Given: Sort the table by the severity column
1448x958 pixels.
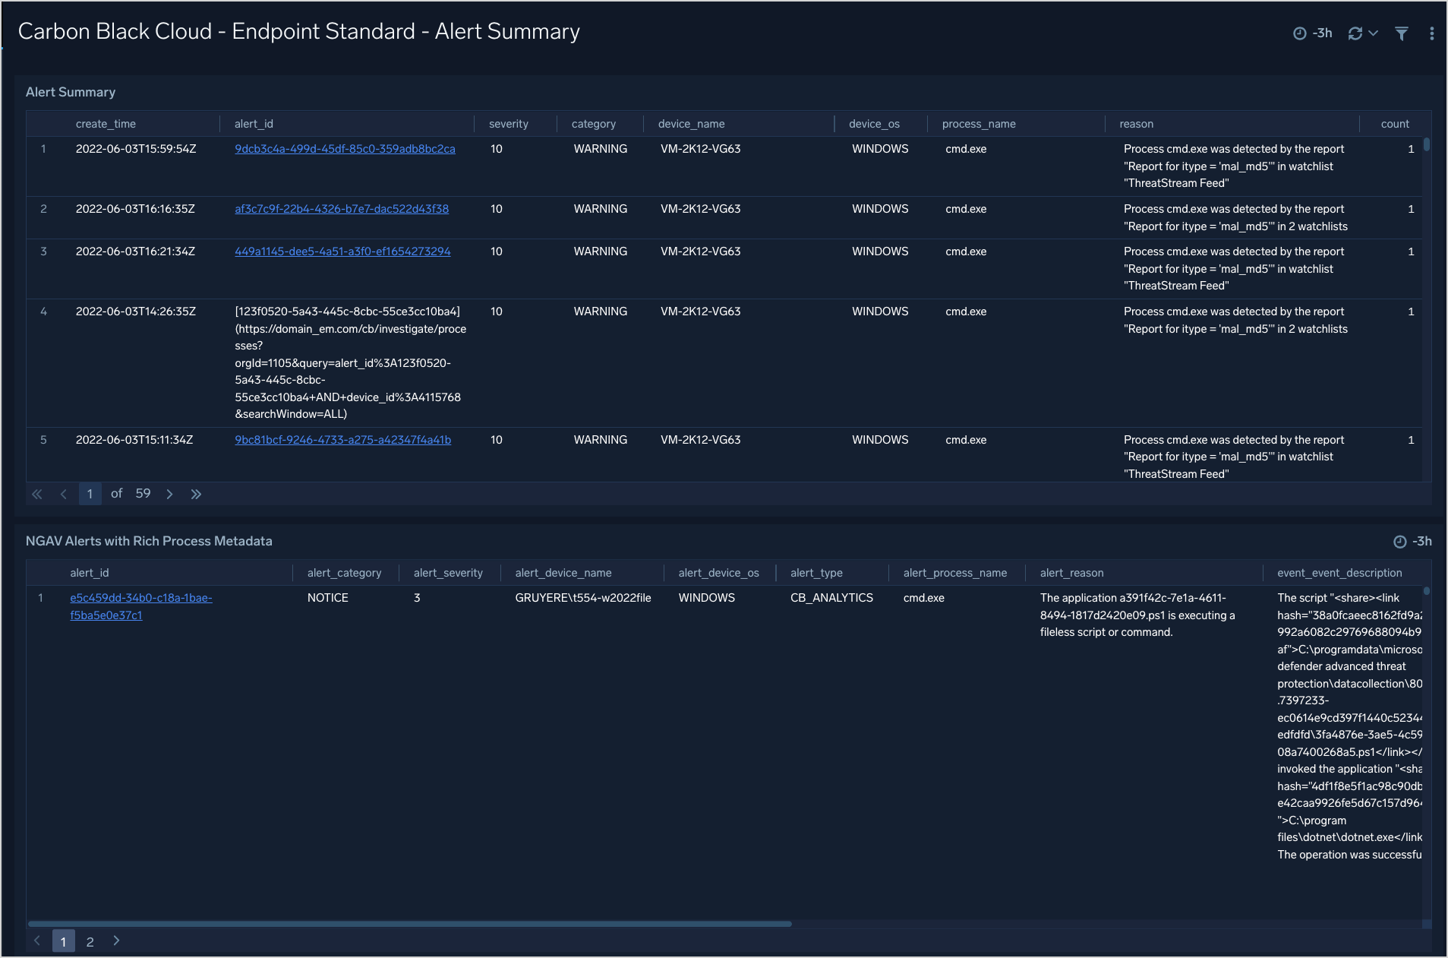Looking at the screenshot, I should point(509,124).
